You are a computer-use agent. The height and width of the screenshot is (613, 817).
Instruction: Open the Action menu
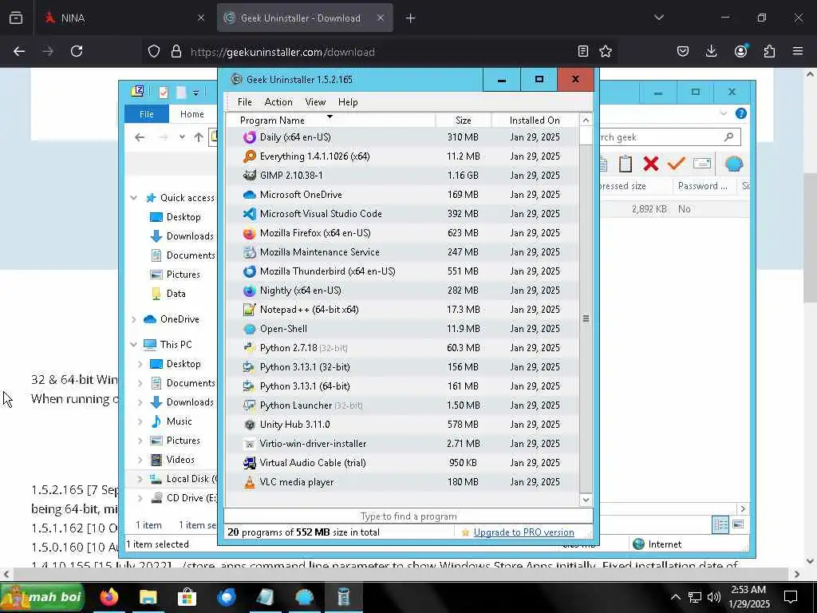[x=278, y=102]
